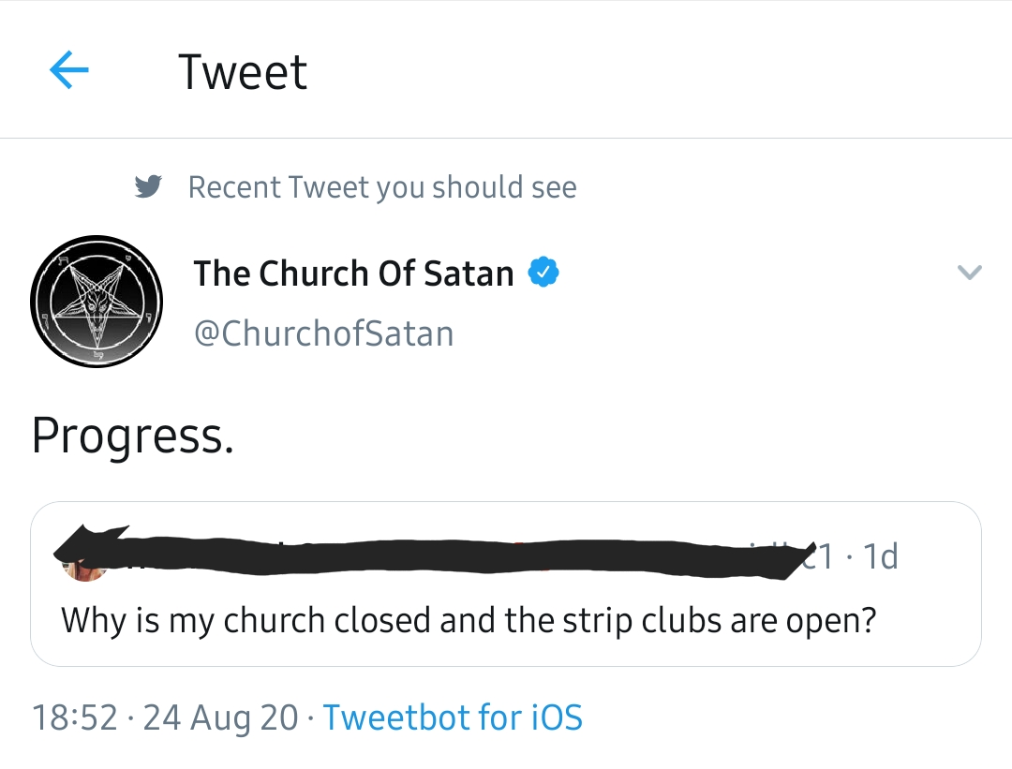1012x769 pixels.
Task: Open the quoted tweet about church closed
Action: (x=469, y=620)
